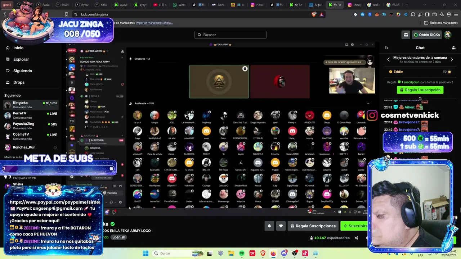The width and height of the screenshot is (461, 259).
Task: Open the MetaMask fox extension
Action: (x=377, y=14)
